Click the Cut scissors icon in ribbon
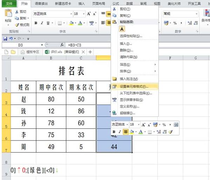 (x=17, y=12)
